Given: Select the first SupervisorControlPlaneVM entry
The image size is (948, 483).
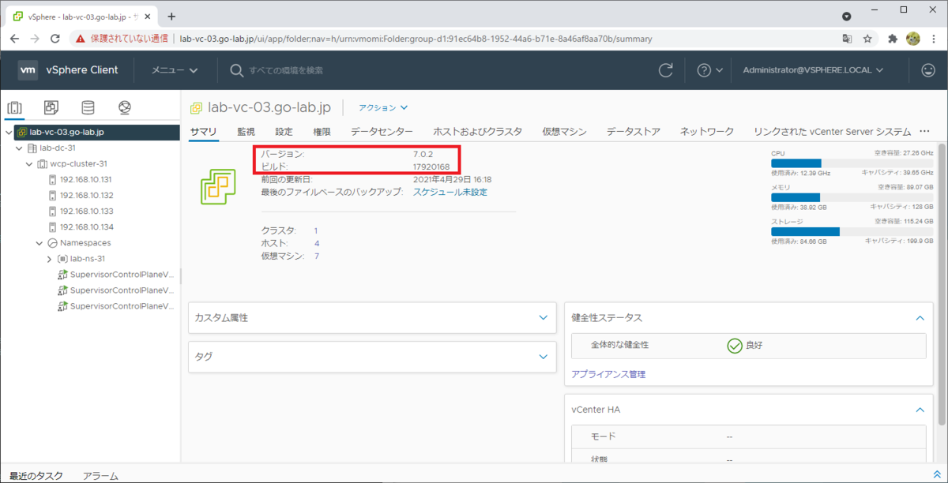Looking at the screenshot, I should click(x=115, y=274).
